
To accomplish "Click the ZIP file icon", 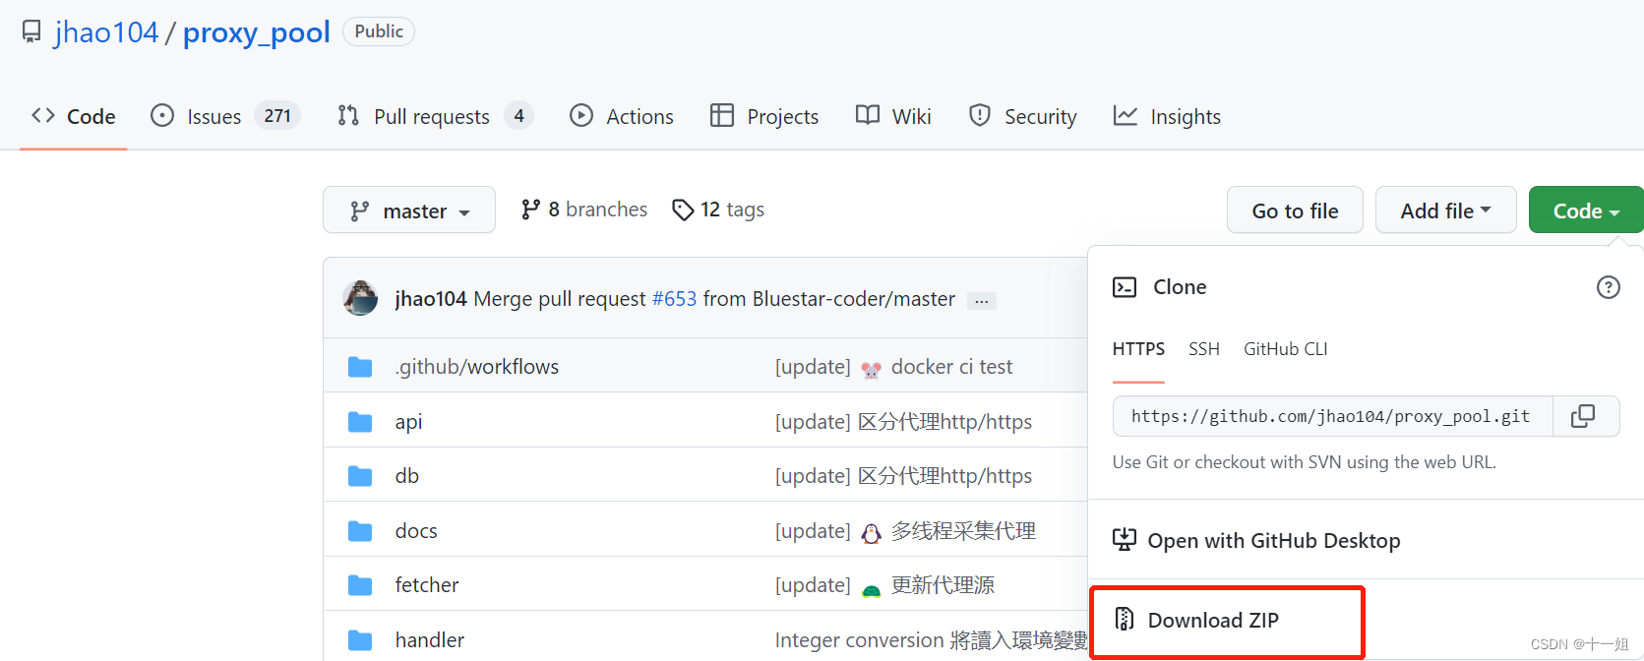I will (x=1124, y=619).
